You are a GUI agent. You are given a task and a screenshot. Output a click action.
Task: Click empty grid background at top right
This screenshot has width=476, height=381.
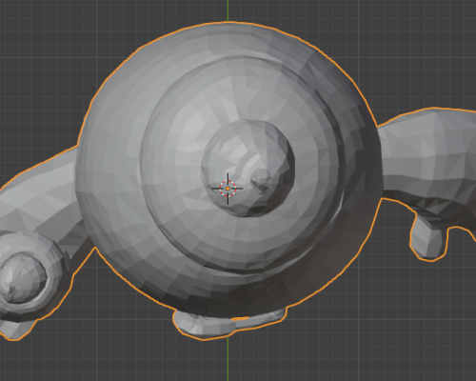(412, 48)
